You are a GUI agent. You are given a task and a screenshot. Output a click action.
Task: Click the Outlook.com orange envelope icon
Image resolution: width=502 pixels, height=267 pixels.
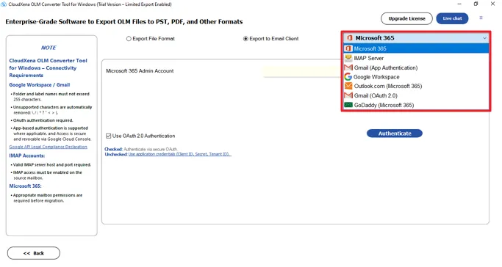pos(348,86)
